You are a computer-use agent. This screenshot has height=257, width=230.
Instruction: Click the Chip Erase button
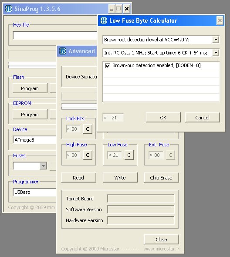click(161, 178)
